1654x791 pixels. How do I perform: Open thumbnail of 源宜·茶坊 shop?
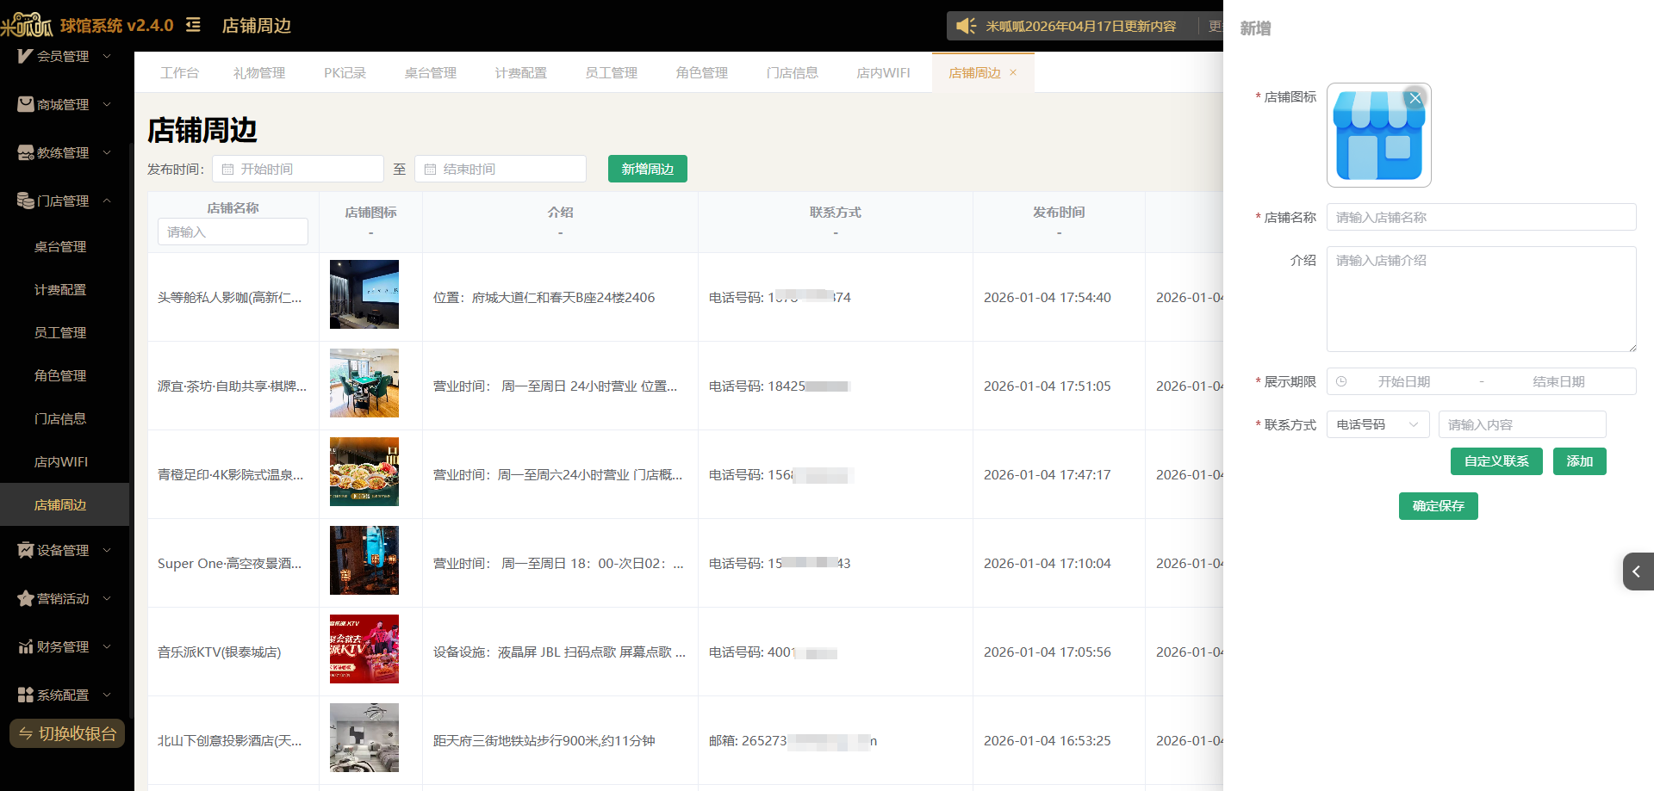364,383
